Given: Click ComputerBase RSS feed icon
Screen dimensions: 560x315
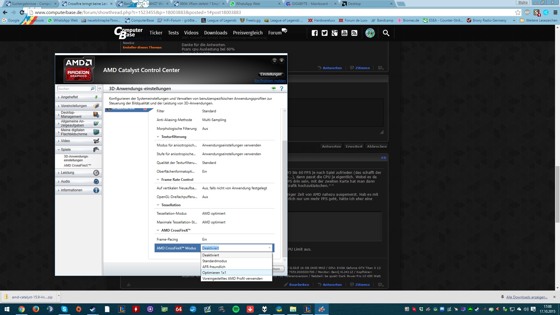Looking at the screenshot, I should tap(354, 33).
